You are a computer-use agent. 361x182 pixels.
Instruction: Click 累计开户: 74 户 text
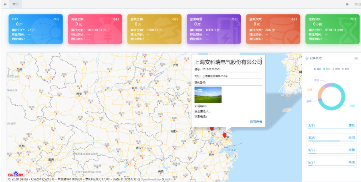pyautogui.click(x=24, y=30)
